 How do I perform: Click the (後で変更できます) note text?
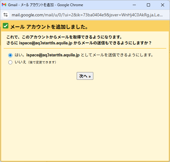pyautogui.click(x=42, y=62)
